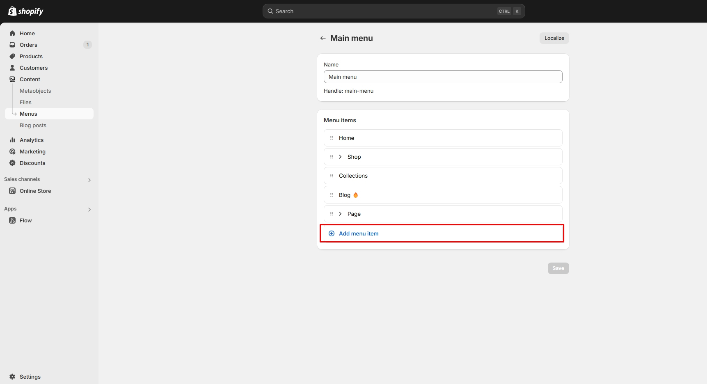The height and width of the screenshot is (384, 707).
Task: Open Settings via the gear icon
Action: [12, 377]
